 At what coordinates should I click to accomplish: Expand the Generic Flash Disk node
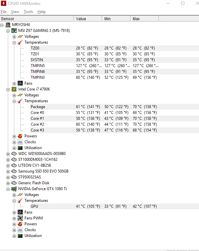pos(8,183)
